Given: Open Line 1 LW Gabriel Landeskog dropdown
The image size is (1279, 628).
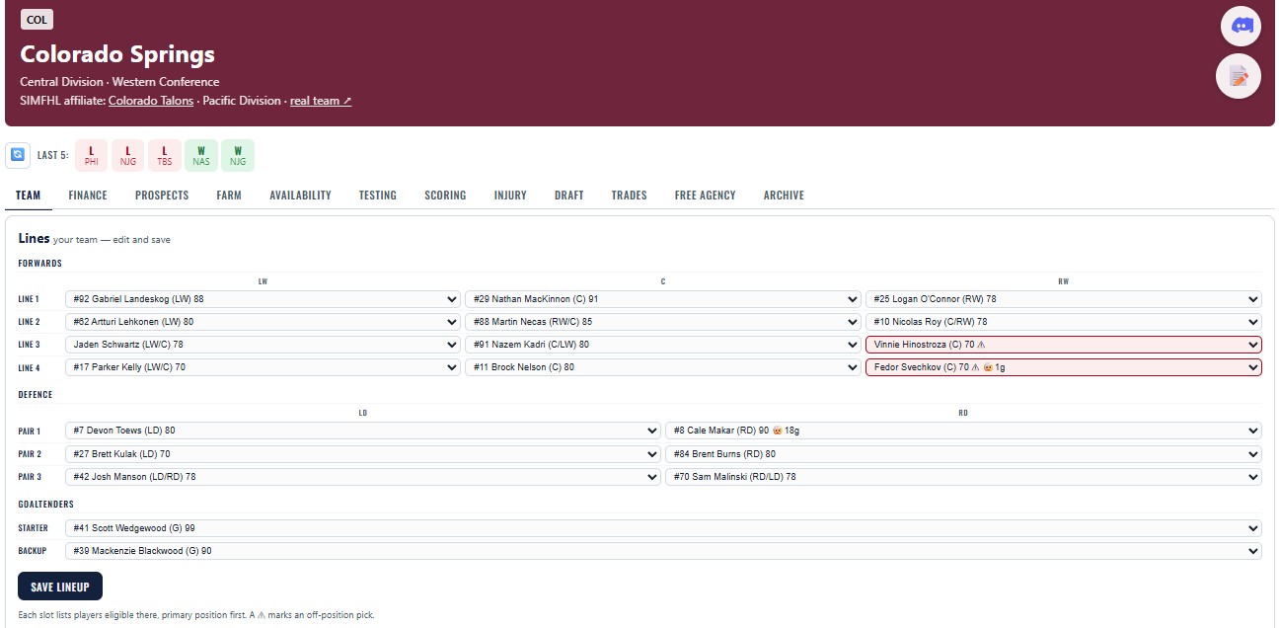Looking at the screenshot, I should (x=263, y=299).
